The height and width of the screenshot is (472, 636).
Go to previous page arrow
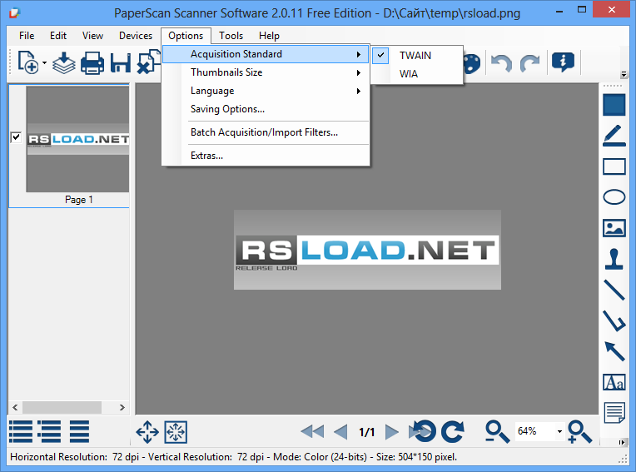coord(340,431)
